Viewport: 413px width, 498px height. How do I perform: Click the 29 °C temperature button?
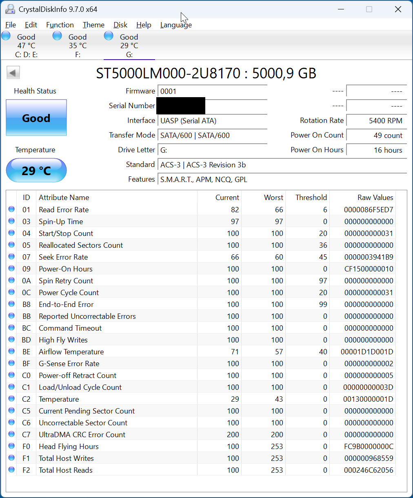coord(36,170)
